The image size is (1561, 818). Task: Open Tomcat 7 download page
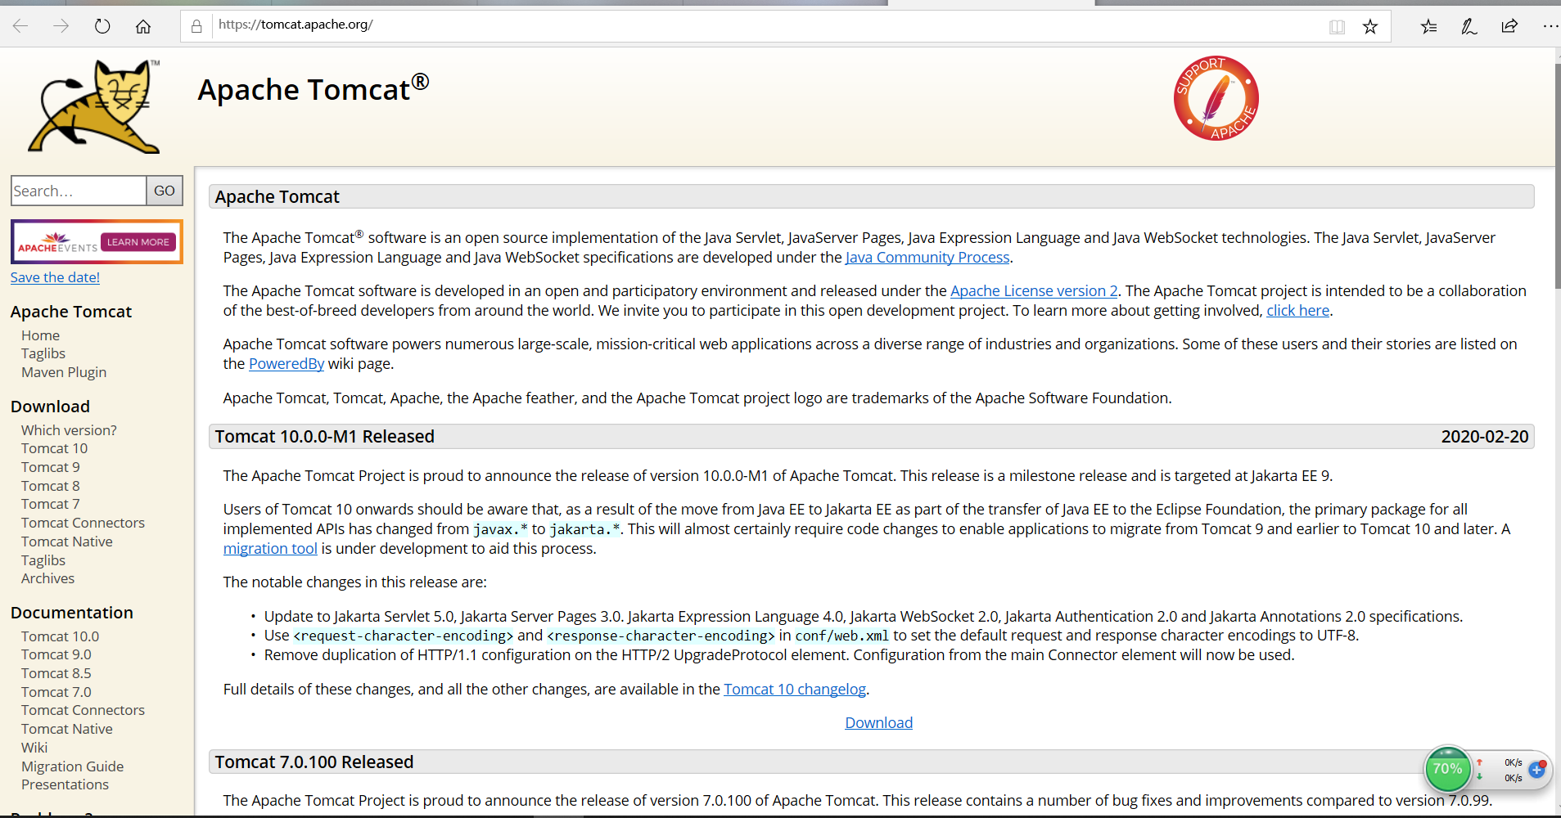(x=51, y=504)
